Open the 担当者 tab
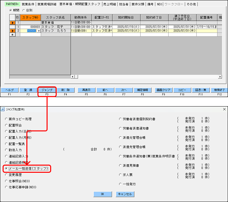This screenshot has width=228, height=202. 123,4
